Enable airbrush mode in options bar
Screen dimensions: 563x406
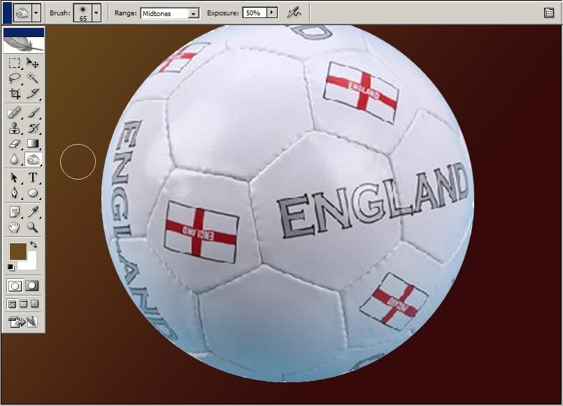pos(294,13)
